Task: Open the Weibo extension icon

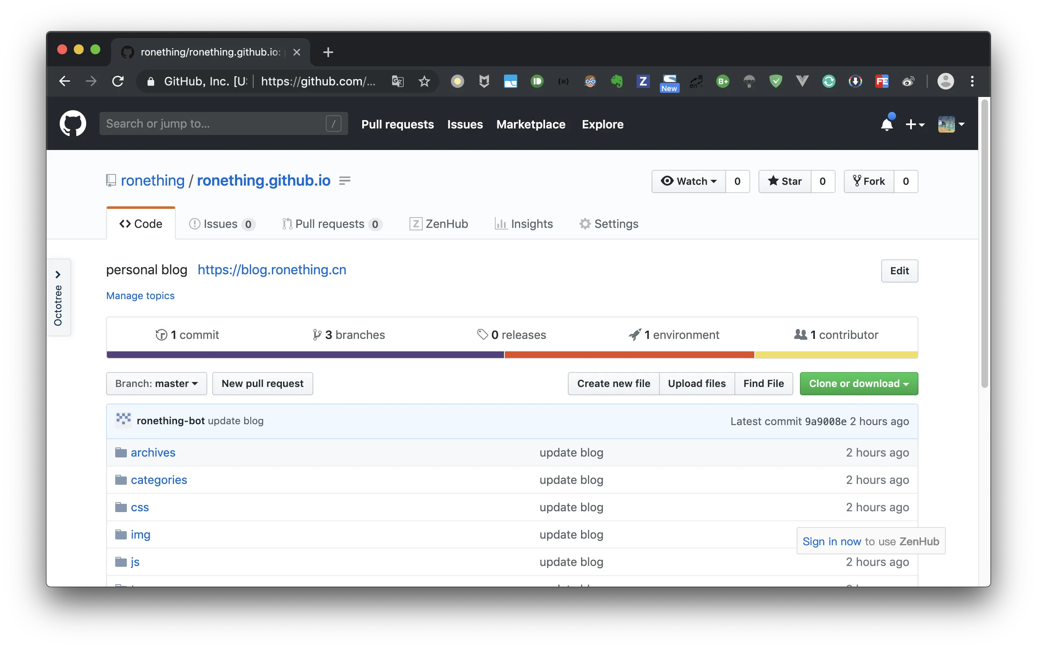Action: click(x=909, y=81)
